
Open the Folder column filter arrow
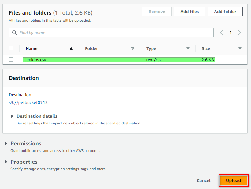(133, 48)
